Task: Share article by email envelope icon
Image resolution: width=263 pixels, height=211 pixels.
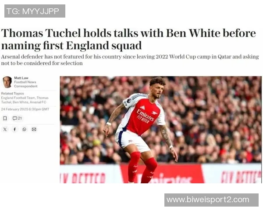Action: click(x=34, y=129)
